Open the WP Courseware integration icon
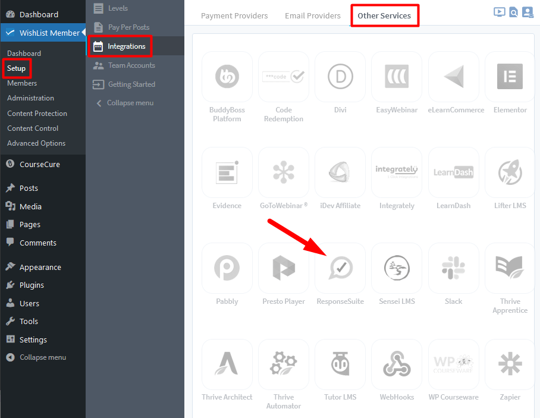The width and height of the screenshot is (540, 418). point(454,364)
